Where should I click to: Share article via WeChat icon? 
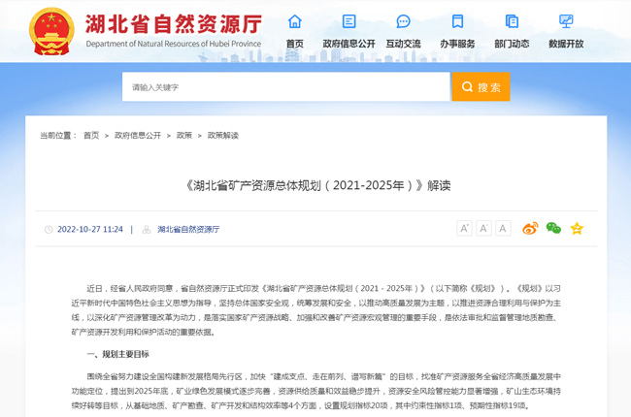coord(553,229)
